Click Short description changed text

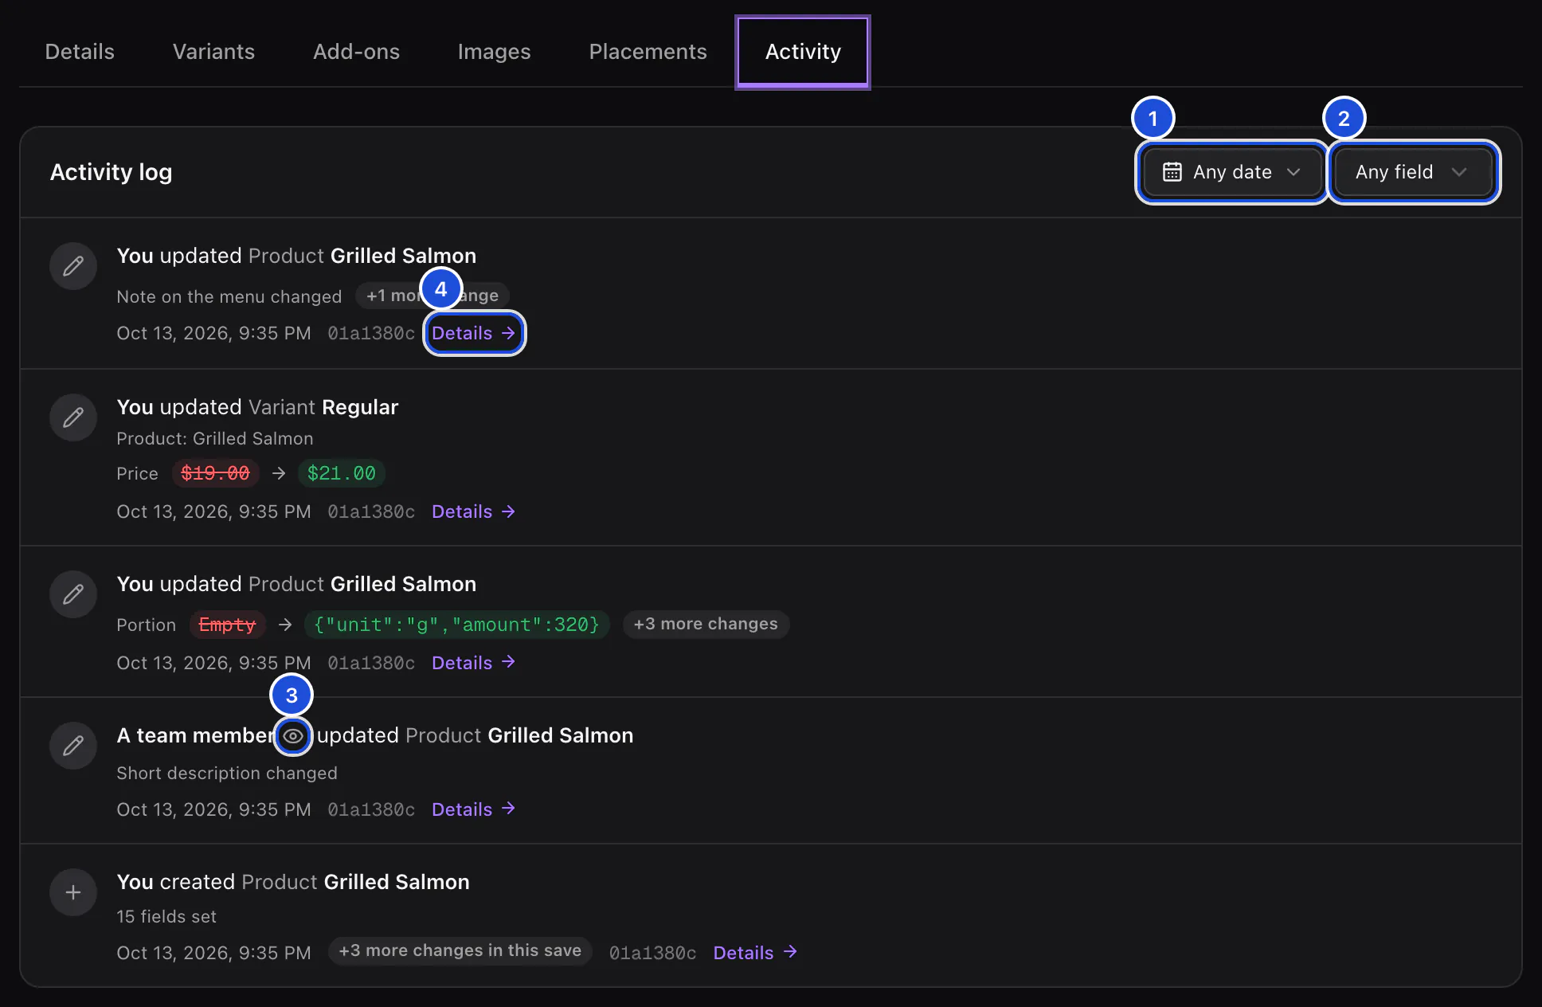tap(227, 773)
